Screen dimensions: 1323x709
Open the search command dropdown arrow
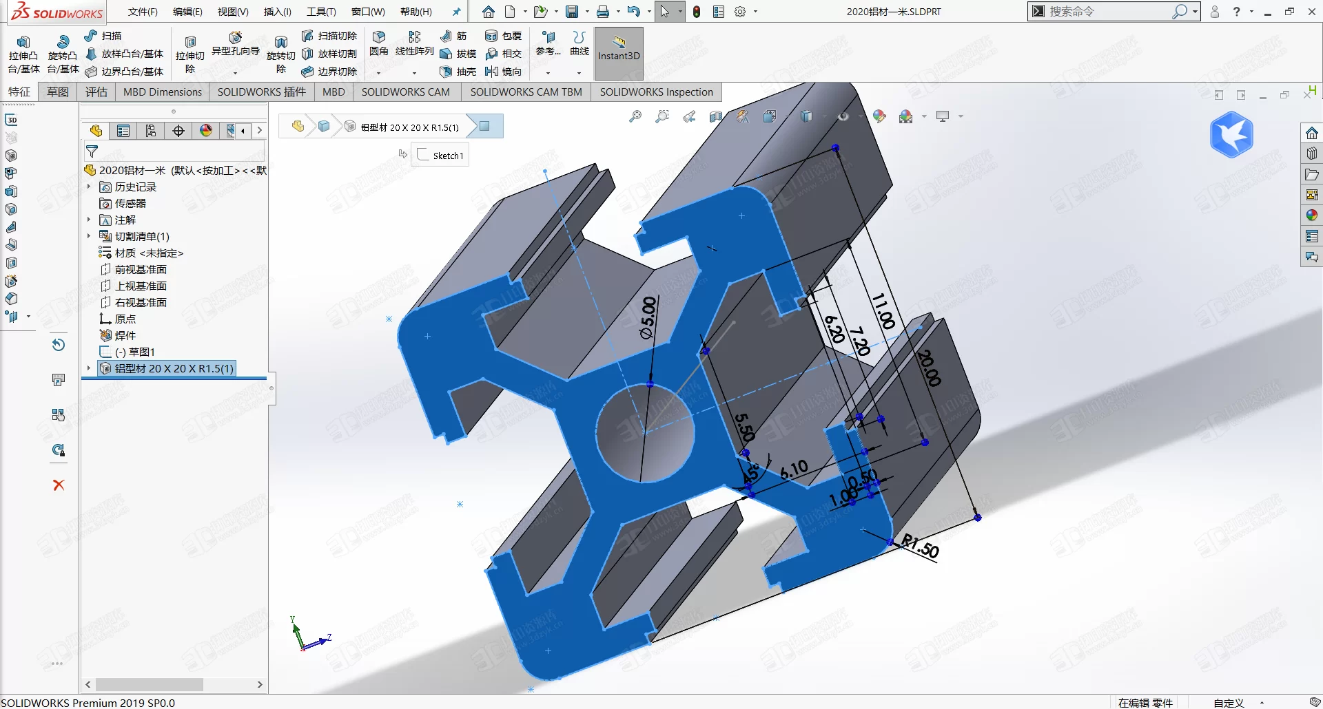point(1195,12)
